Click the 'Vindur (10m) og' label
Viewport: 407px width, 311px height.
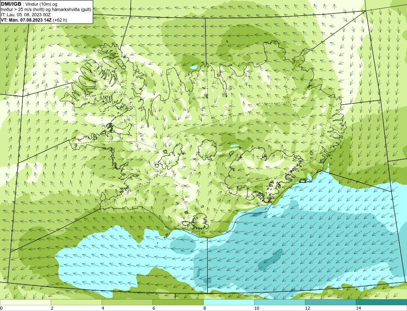pos(42,4)
